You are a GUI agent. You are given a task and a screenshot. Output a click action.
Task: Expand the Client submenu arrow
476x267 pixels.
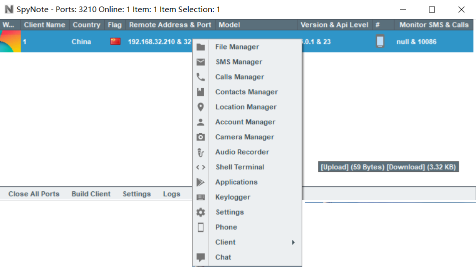click(x=293, y=242)
